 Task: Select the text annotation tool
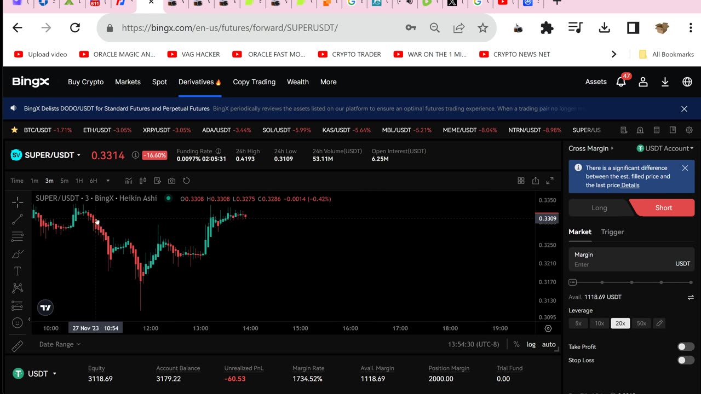click(x=18, y=271)
